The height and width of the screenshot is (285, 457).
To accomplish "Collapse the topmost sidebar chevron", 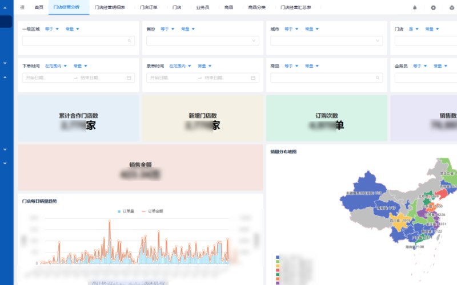I will [x=5, y=8].
